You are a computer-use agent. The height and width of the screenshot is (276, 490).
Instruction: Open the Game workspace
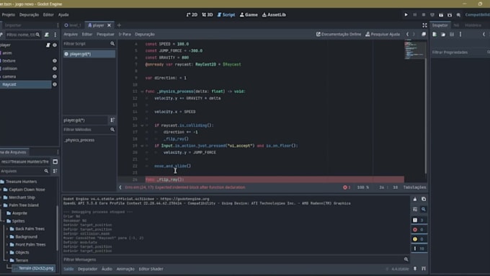[249, 14]
